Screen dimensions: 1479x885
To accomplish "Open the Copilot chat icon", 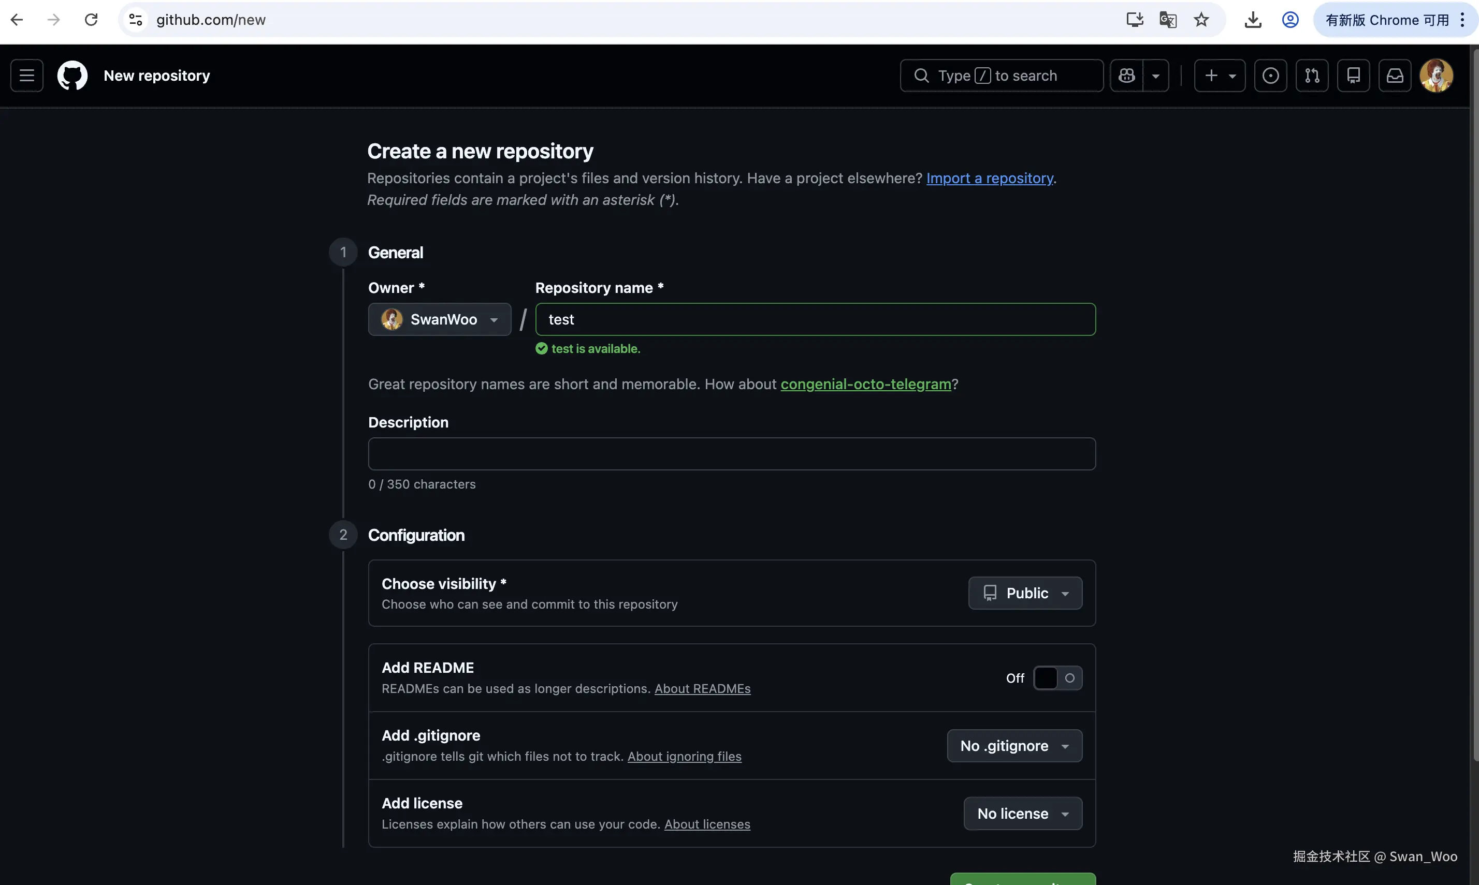I will [1126, 76].
